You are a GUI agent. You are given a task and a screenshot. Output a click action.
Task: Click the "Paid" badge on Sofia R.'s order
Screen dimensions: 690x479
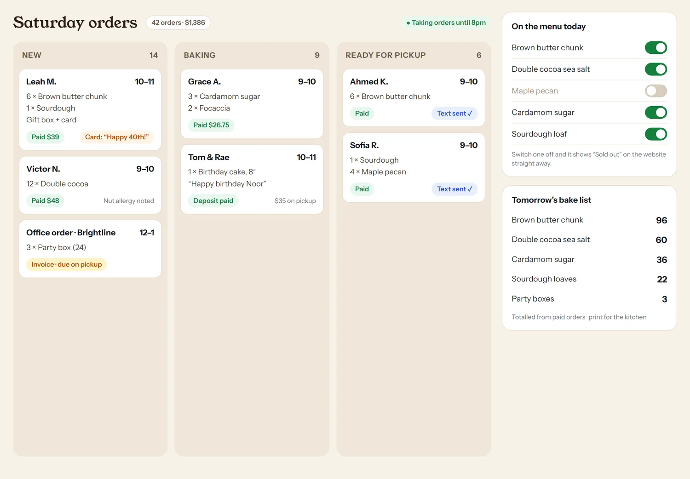(x=362, y=189)
